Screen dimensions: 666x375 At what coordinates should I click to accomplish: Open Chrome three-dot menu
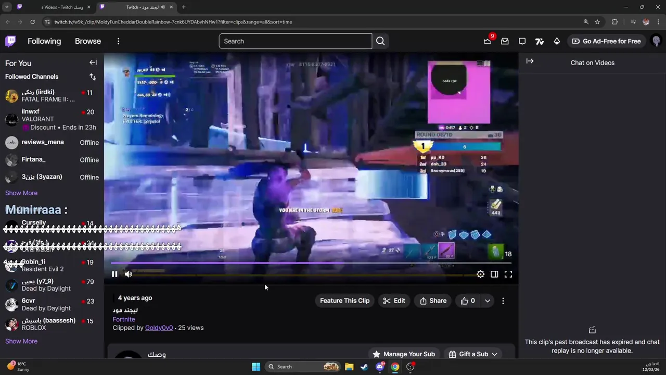coord(658,22)
